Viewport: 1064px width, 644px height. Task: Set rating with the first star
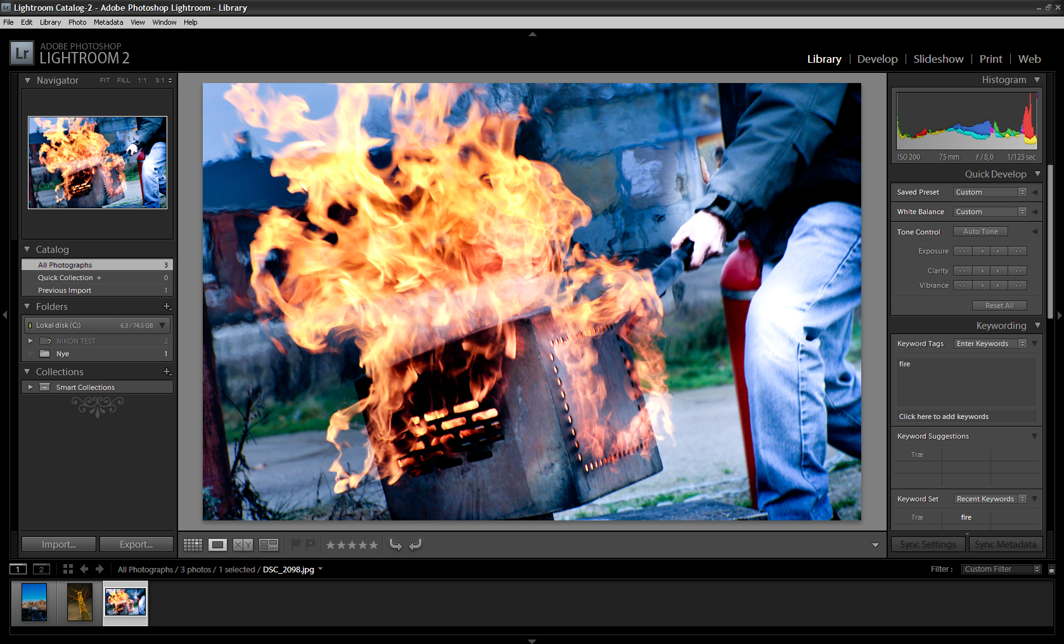(x=330, y=544)
